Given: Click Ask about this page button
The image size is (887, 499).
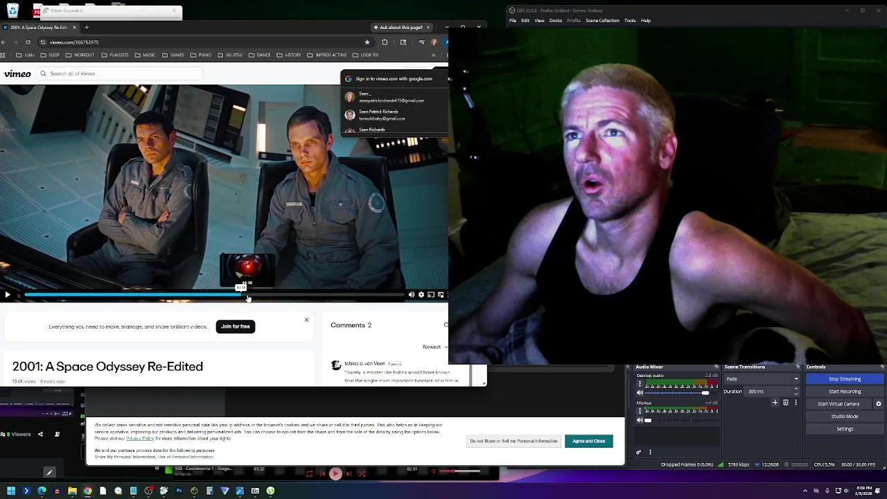Looking at the screenshot, I should tap(398, 27).
